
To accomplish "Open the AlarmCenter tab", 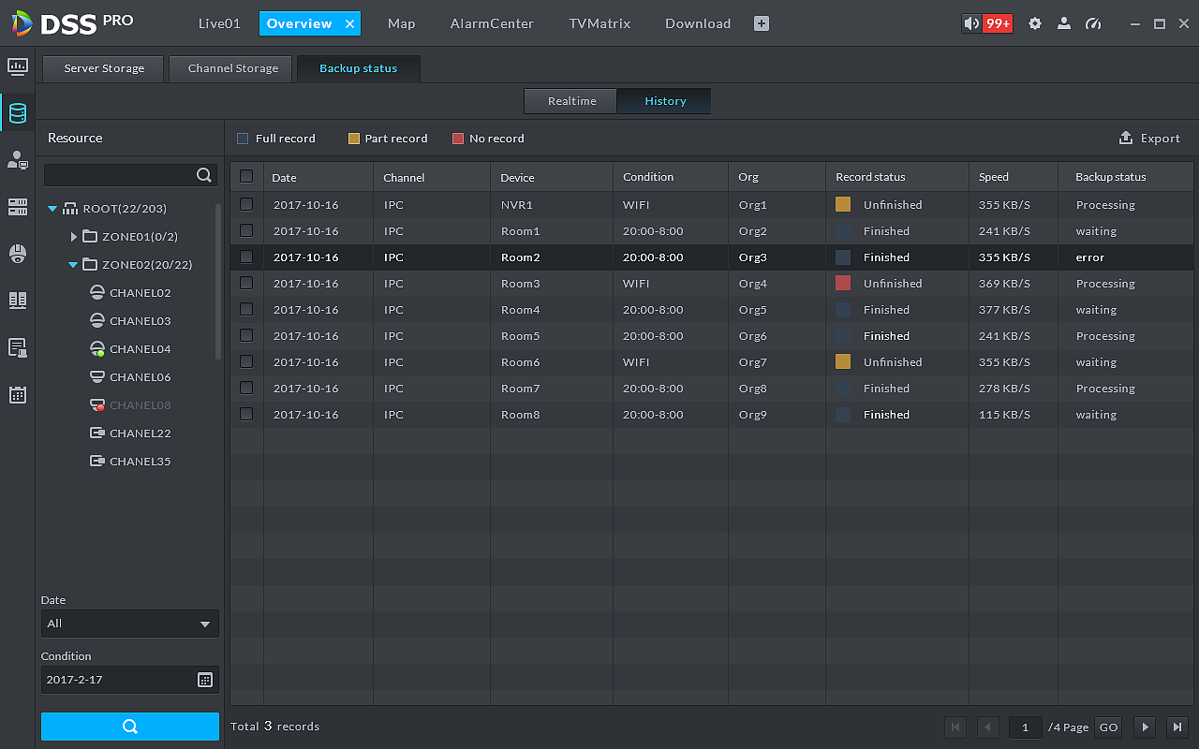I will click(x=492, y=23).
